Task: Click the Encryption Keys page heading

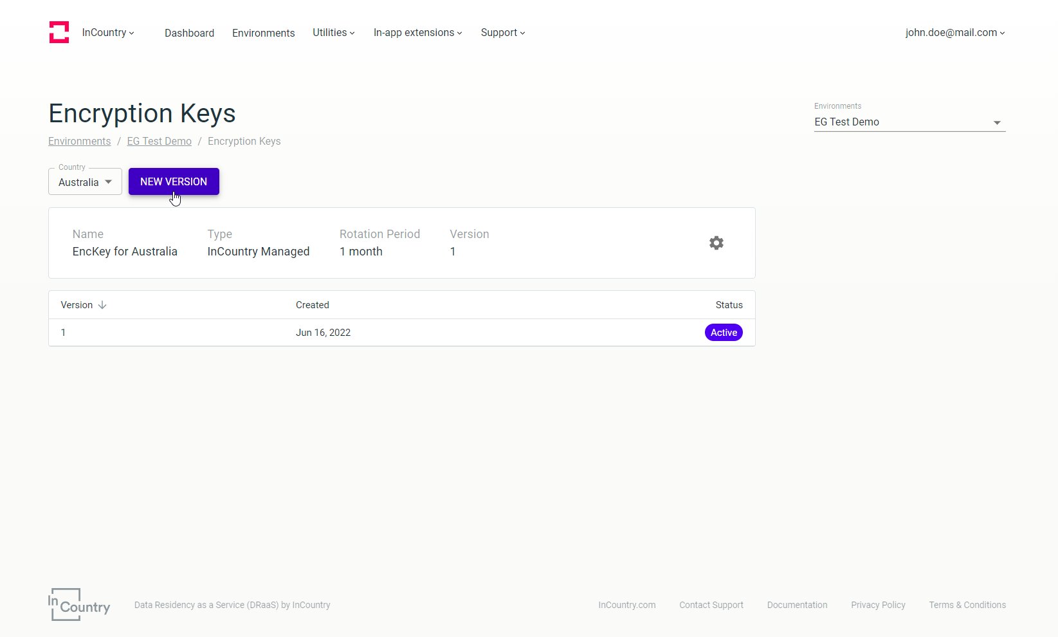Action: point(142,113)
